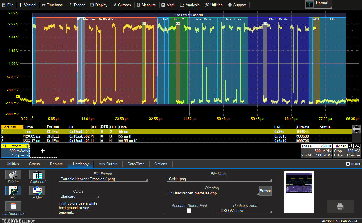Click the hardcopy preview thumbnail
Viewport: 362px width, 223px height.
[299, 192]
